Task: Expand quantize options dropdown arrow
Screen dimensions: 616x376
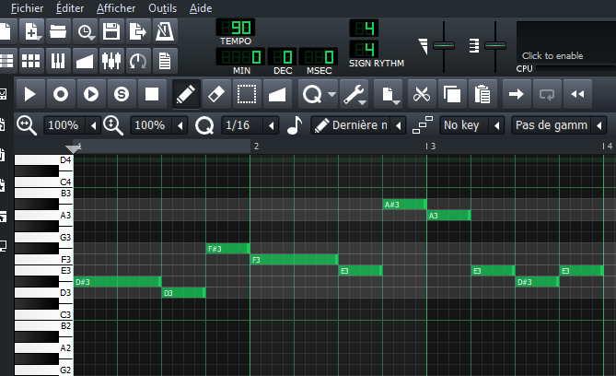Action: (332, 94)
